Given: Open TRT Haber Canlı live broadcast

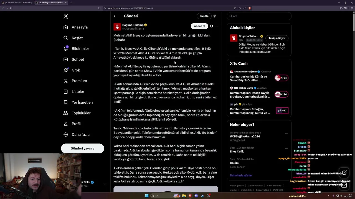Looking at the screenshot, I should (x=259, y=92).
